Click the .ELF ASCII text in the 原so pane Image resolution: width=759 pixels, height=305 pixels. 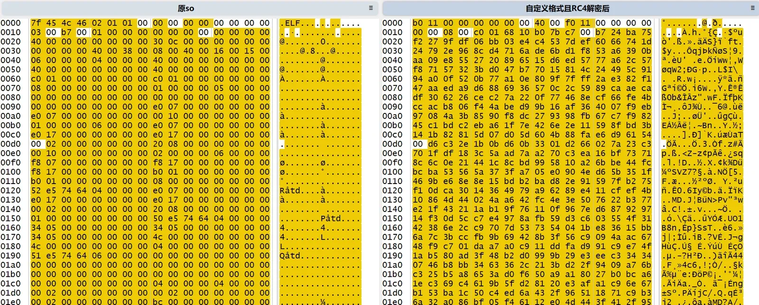[x=290, y=23]
